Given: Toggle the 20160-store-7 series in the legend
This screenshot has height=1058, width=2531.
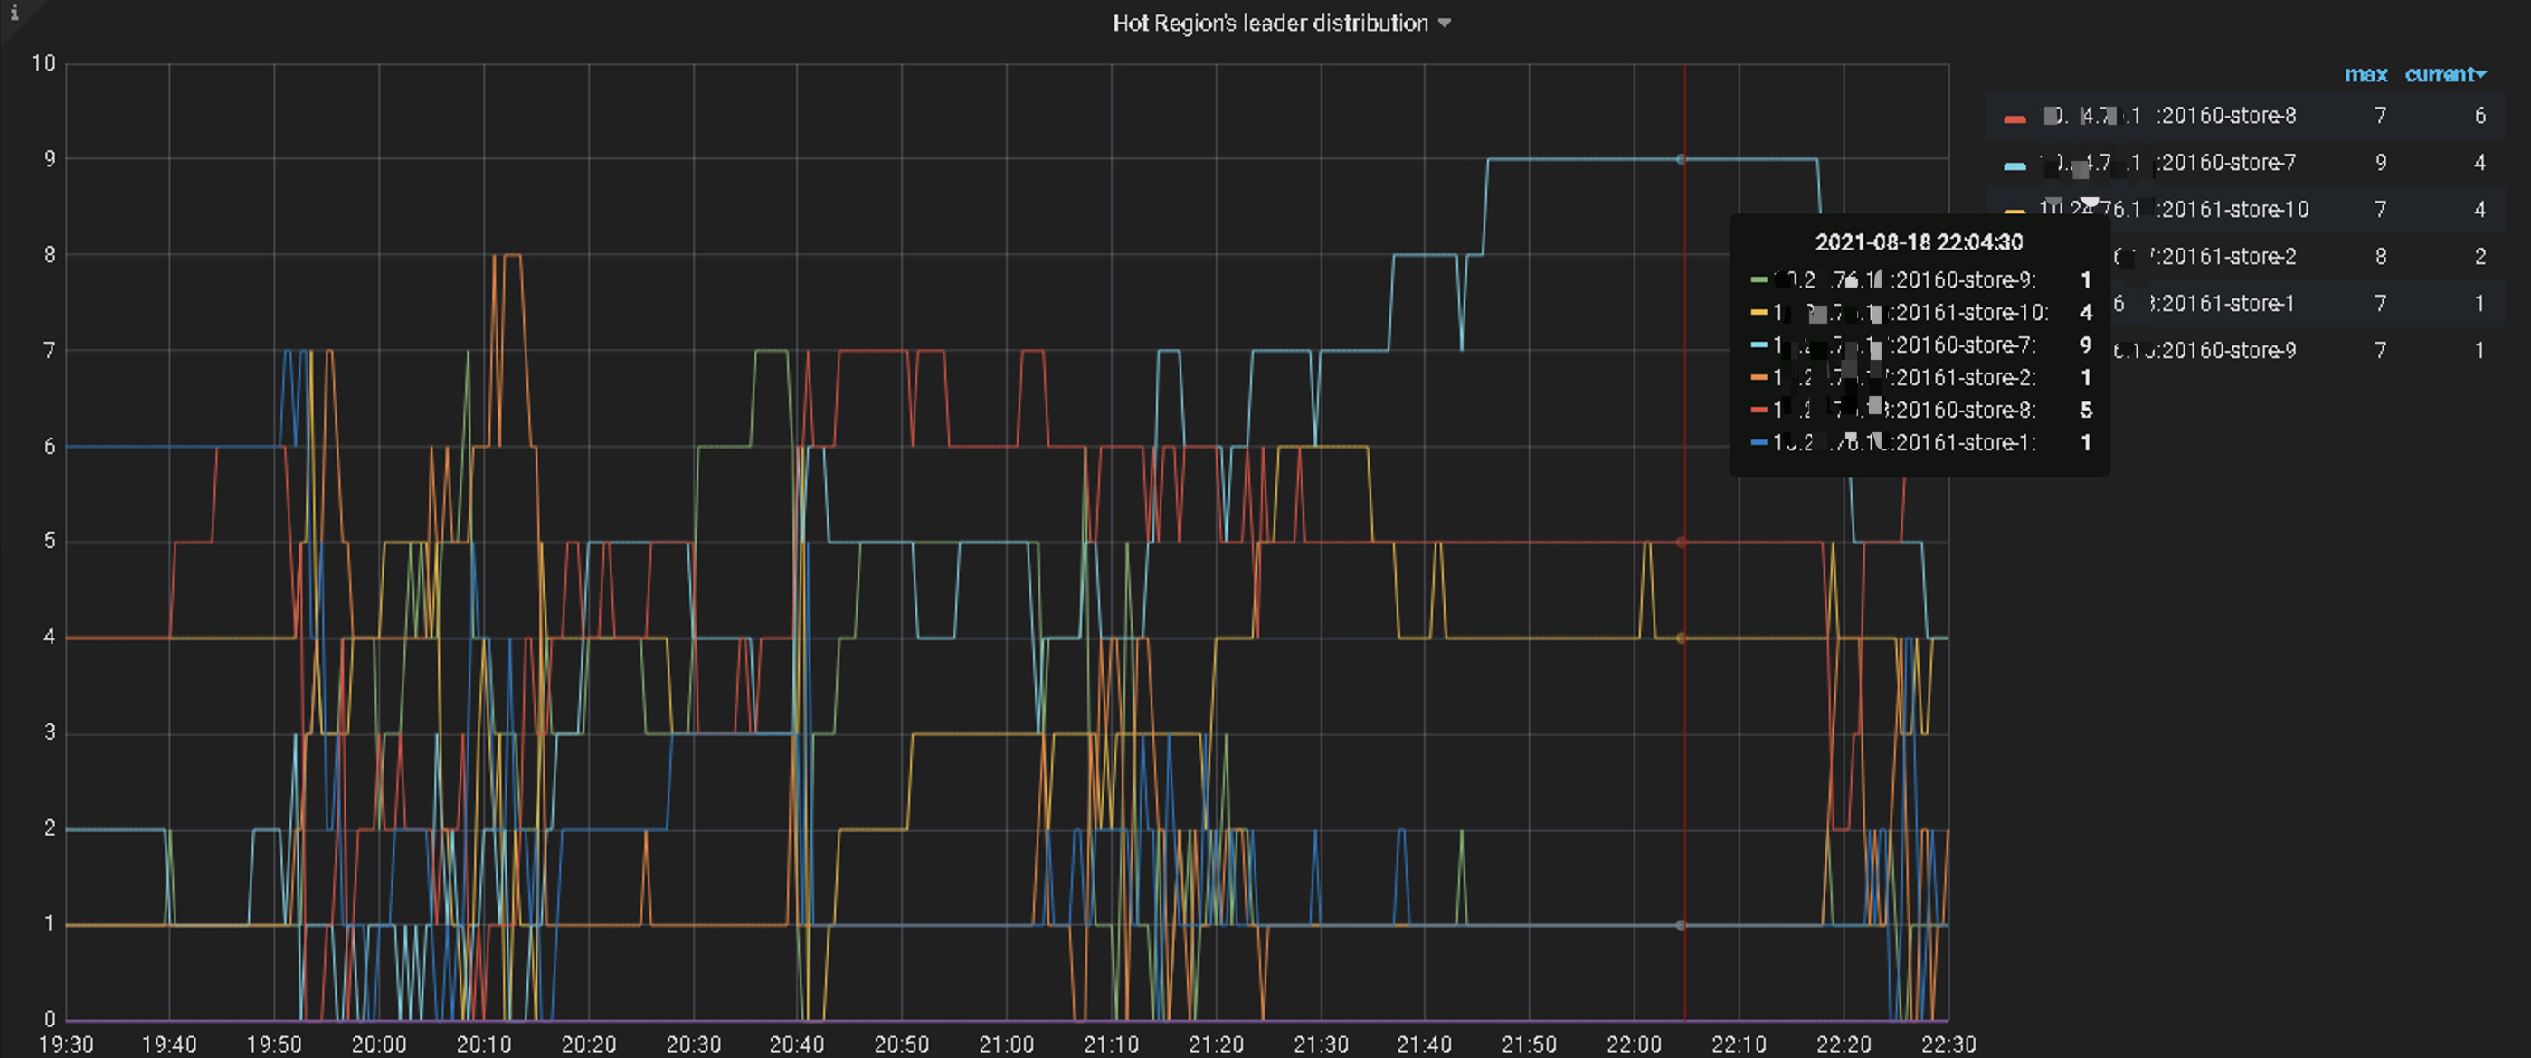Looking at the screenshot, I should click(2226, 163).
